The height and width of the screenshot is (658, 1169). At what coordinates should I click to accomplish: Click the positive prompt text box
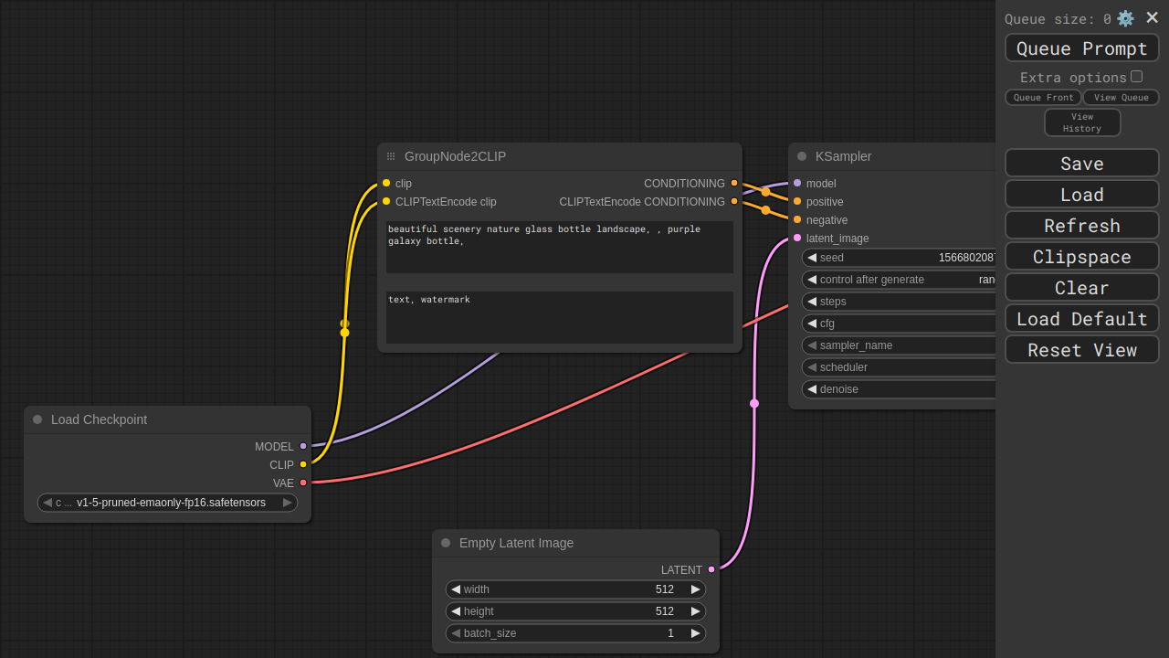pos(559,247)
